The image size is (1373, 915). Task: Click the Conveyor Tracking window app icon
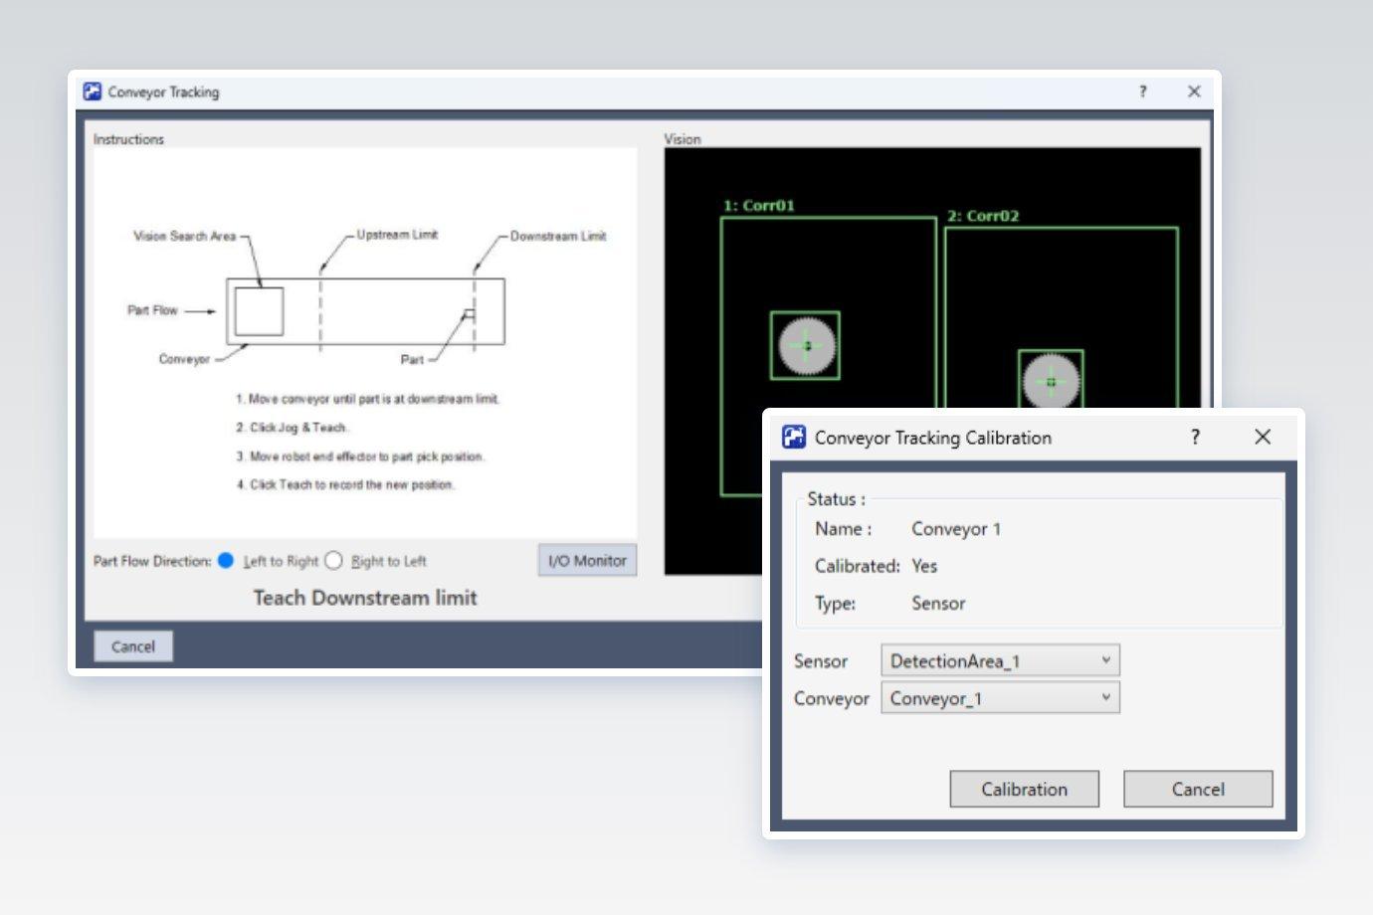point(93,91)
